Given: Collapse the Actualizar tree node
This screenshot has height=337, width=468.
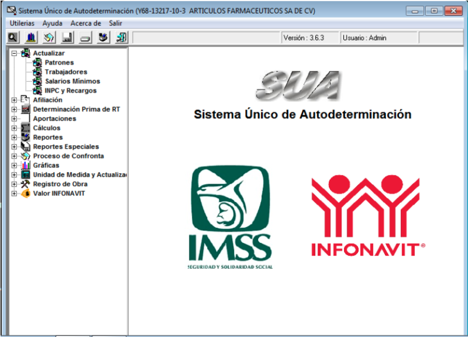Looking at the screenshot, I should click(14, 53).
